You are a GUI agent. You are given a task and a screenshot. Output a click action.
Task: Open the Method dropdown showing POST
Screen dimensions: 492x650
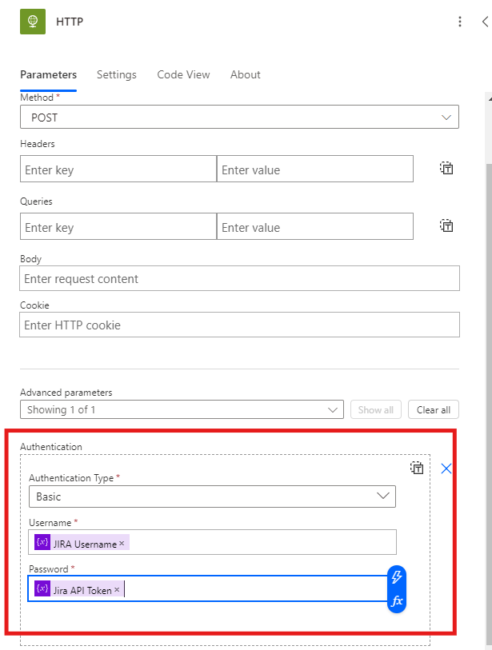pyautogui.click(x=240, y=117)
